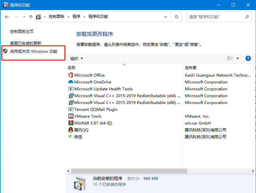The height and width of the screenshot is (193, 256).
Task: Open address bar history dropdown
Action: [x=166, y=17]
